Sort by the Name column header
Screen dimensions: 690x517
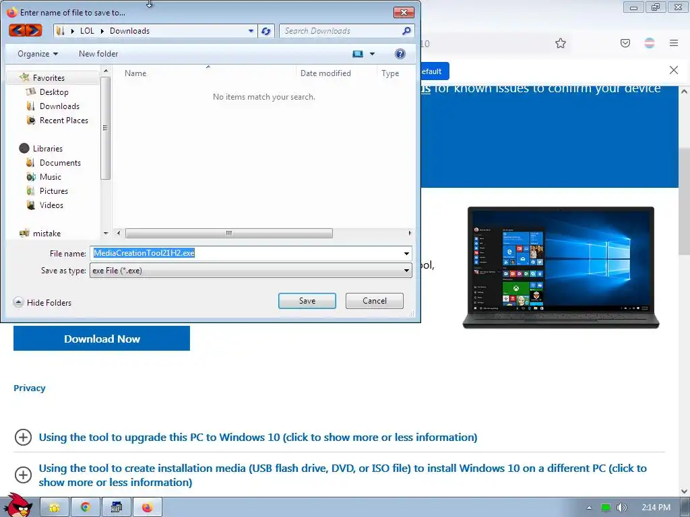pos(135,73)
